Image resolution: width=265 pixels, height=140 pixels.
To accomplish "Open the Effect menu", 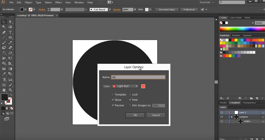I will (x=59, y=2).
